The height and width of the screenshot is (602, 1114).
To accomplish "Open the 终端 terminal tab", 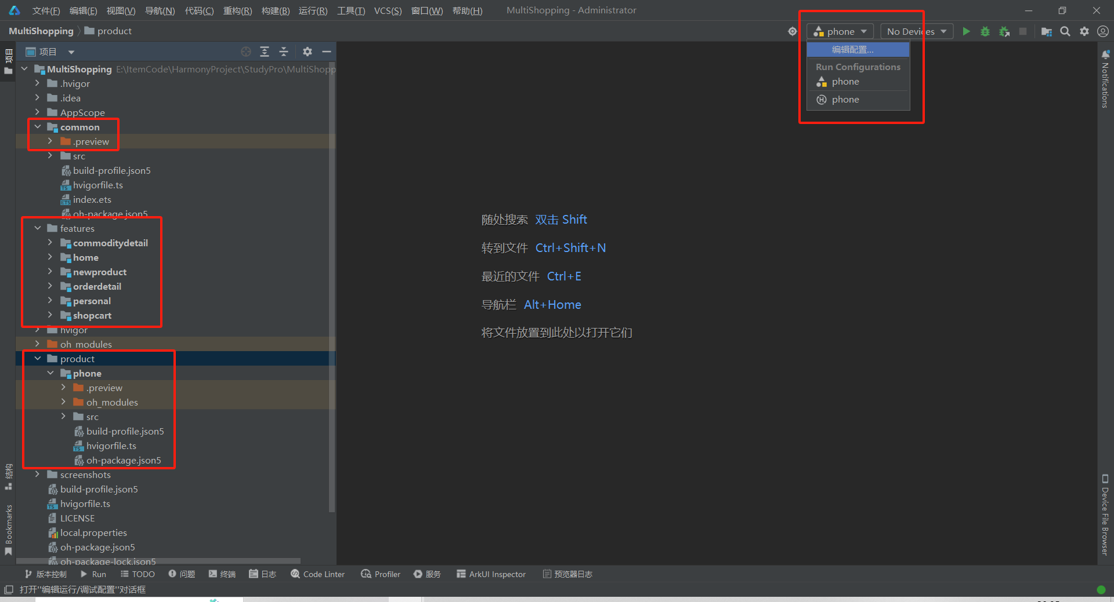I will pos(222,574).
